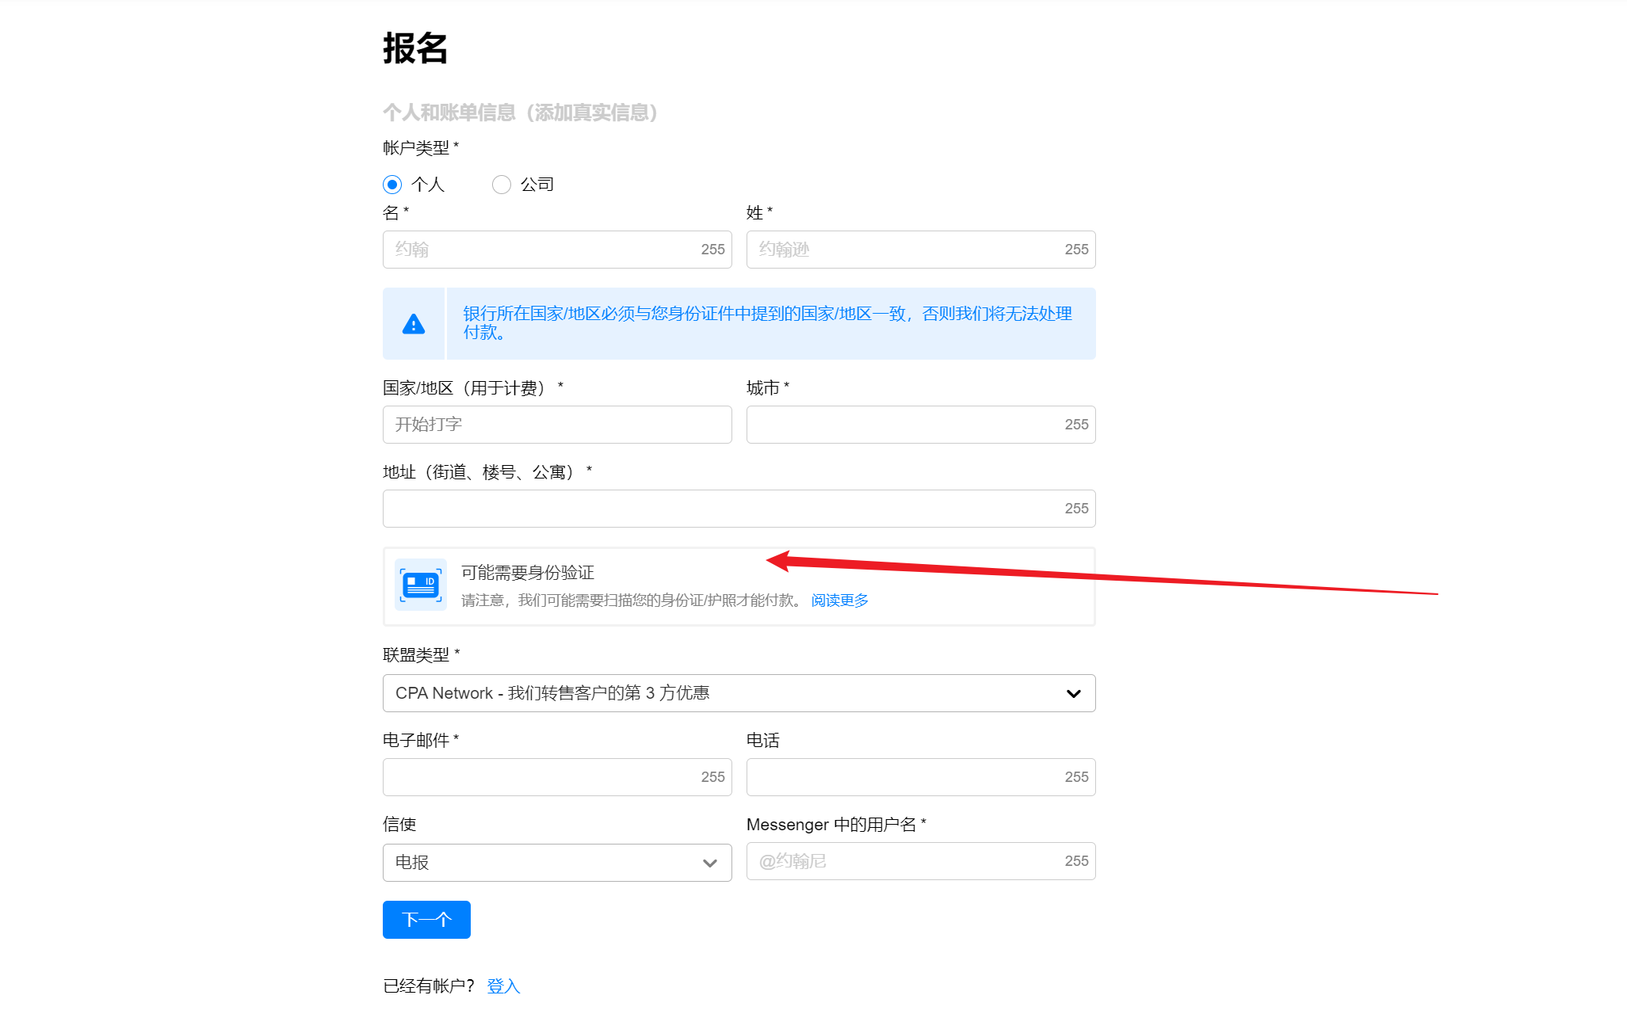Click the 城市 city input field
The height and width of the screenshot is (1018, 1627).
tap(903, 425)
